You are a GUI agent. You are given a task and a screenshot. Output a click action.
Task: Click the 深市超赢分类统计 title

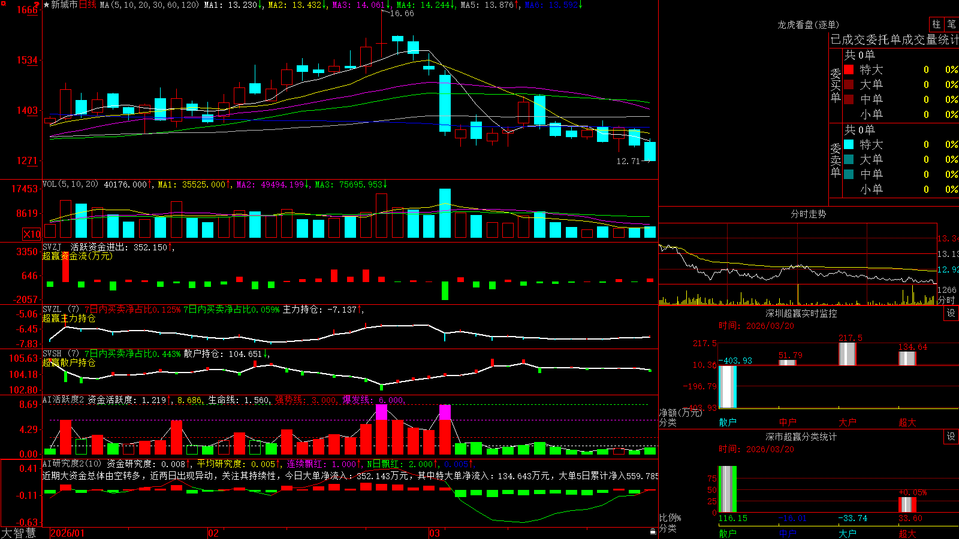click(801, 437)
